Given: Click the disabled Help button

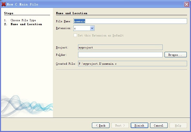Looking at the screenshot, I should click(178, 125).
